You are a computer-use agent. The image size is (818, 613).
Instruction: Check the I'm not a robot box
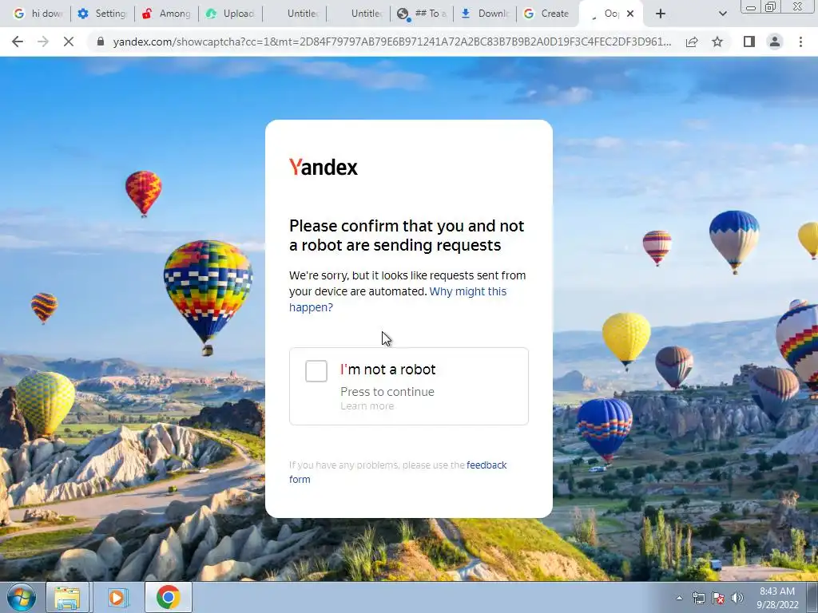(316, 371)
